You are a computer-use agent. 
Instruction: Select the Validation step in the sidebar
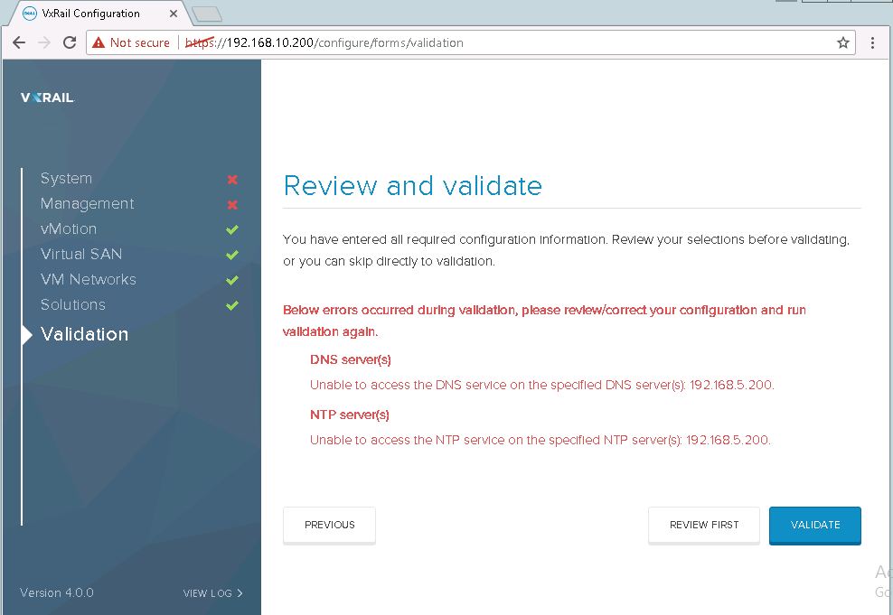coord(84,334)
